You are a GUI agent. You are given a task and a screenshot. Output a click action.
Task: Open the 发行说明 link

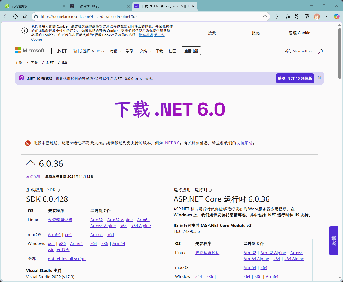tap(33, 177)
